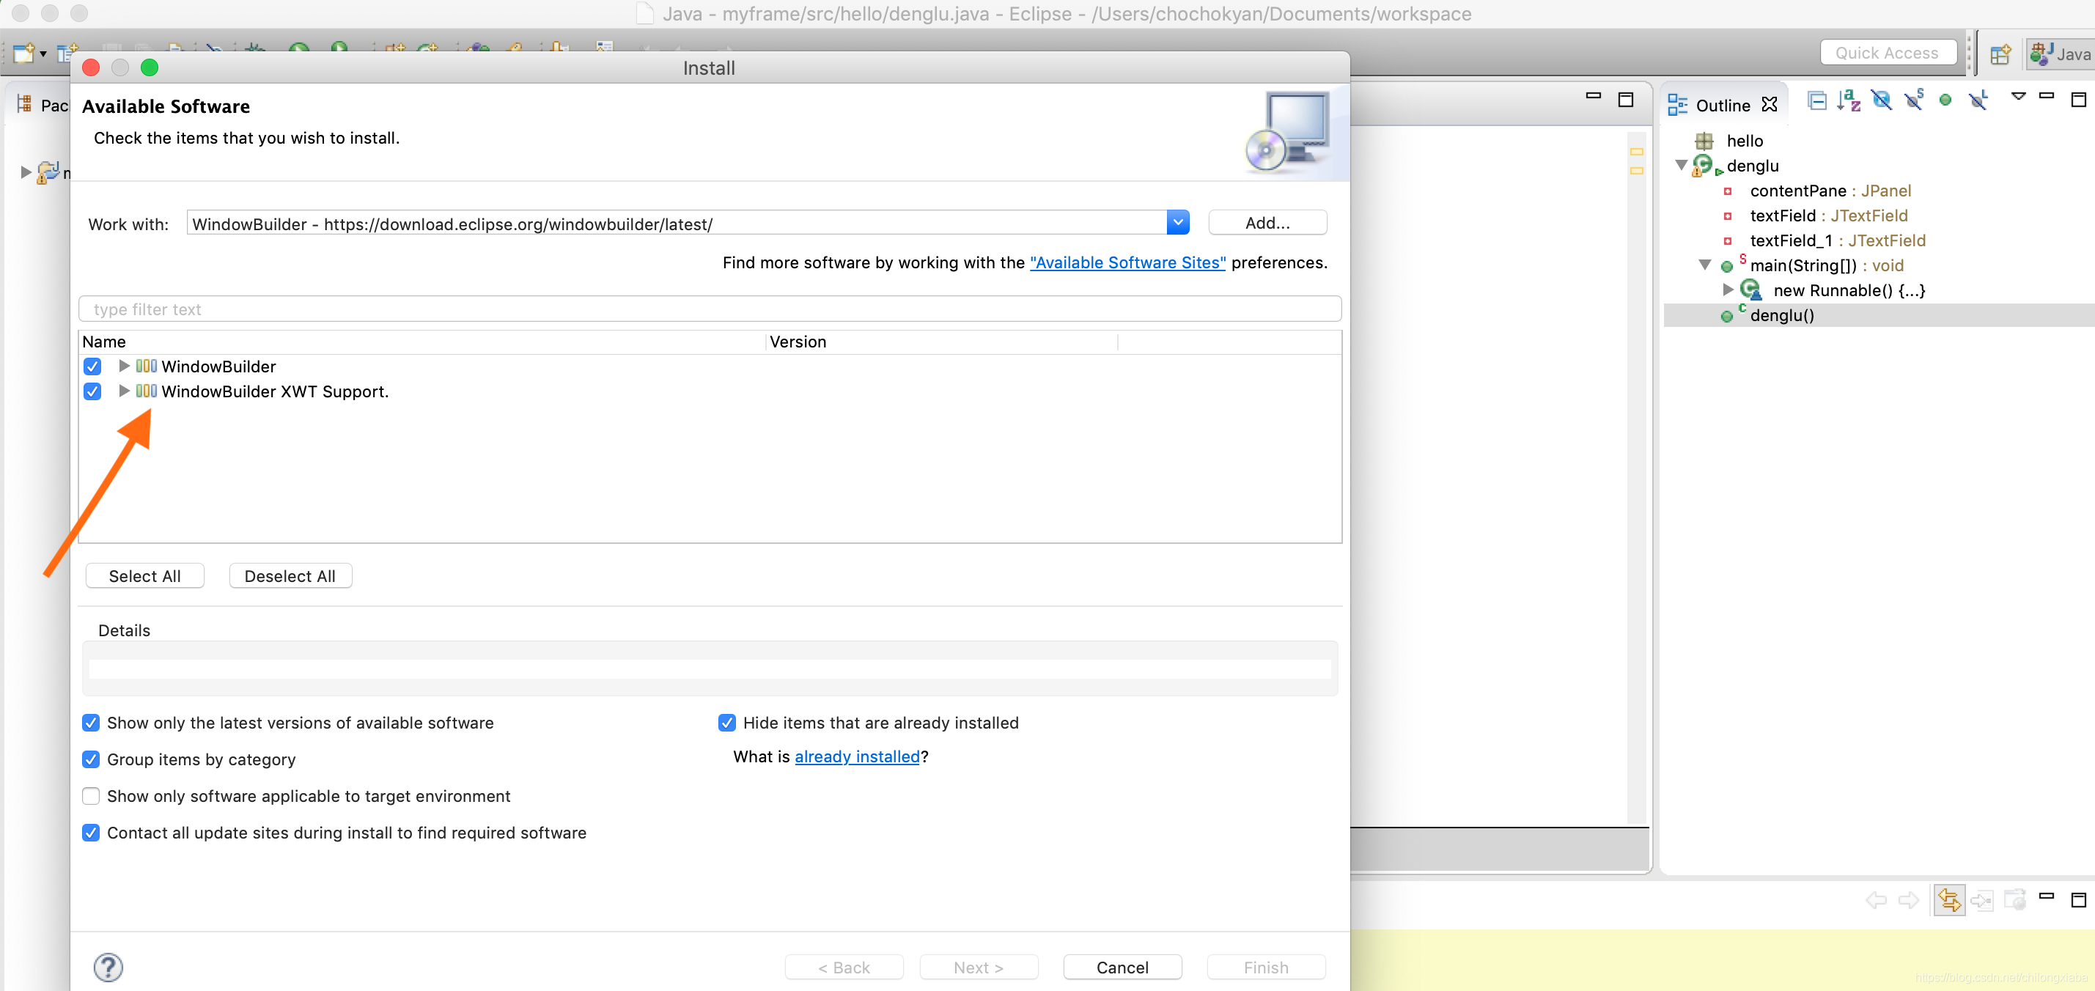Click the New wizard toolbar icon
2095x991 pixels.
[x=23, y=54]
